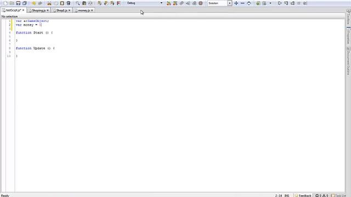This screenshot has width=351, height=197.
Task: Save all open files
Action: tap(24, 3)
